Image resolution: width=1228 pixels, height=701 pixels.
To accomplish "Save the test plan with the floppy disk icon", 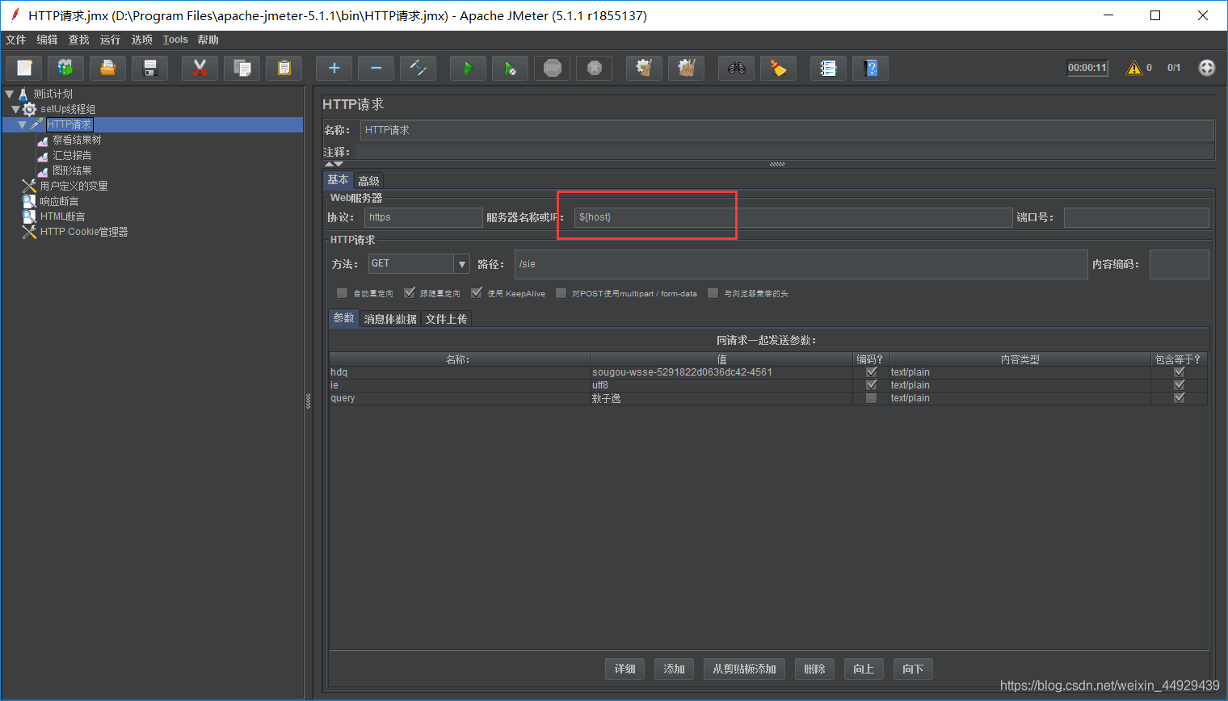I will tap(149, 68).
